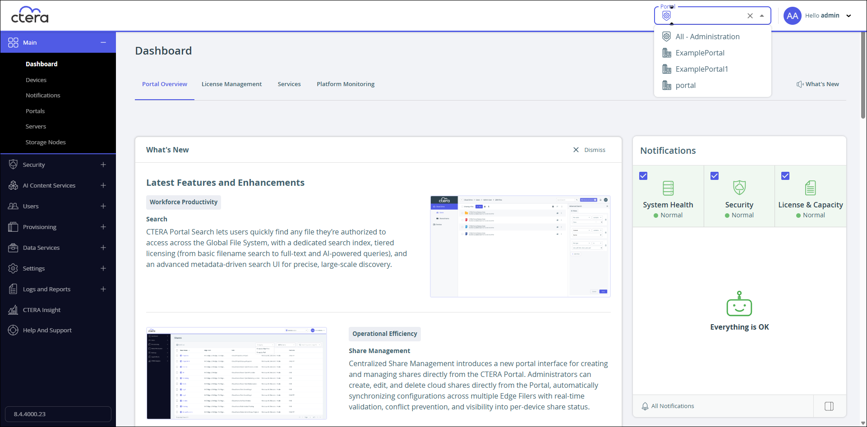The image size is (867, 427).
Task: Expand the Users menu section
Action: click(103, 206)
